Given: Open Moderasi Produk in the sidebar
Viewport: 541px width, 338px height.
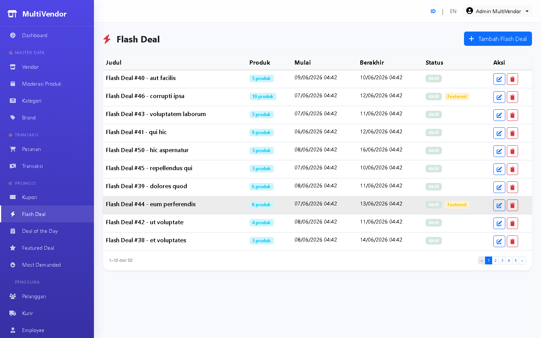Looking at the screenshot, I should [47, 84].
